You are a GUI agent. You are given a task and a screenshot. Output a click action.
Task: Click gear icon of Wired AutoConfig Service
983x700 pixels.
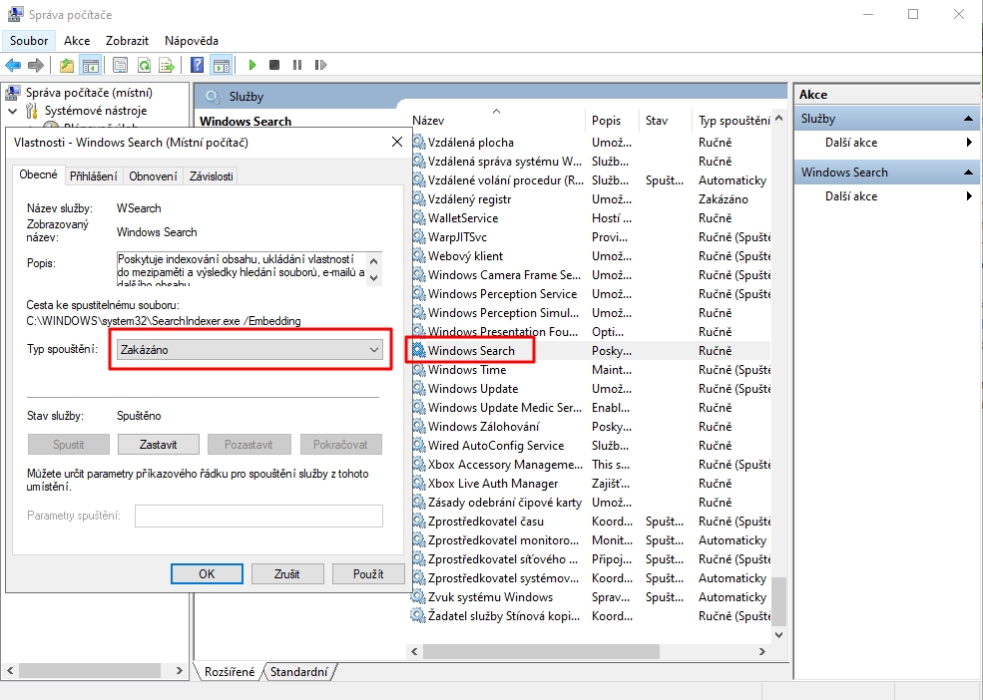coord(419,446)
